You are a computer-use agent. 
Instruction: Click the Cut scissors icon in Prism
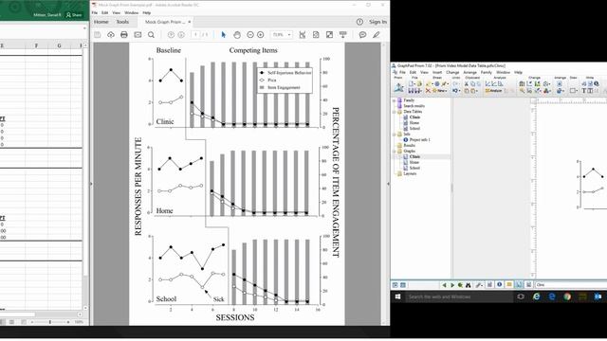(467, 84)
